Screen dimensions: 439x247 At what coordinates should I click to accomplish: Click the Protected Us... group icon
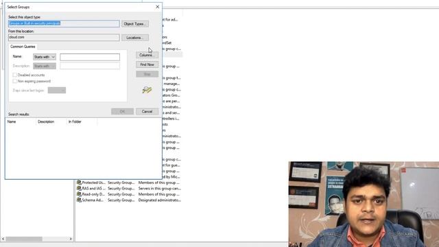tap(79, 183)
